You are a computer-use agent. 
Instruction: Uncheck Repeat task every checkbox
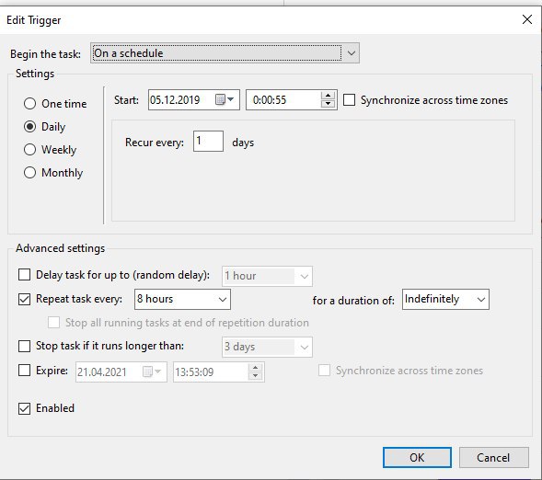click(24, 299)
